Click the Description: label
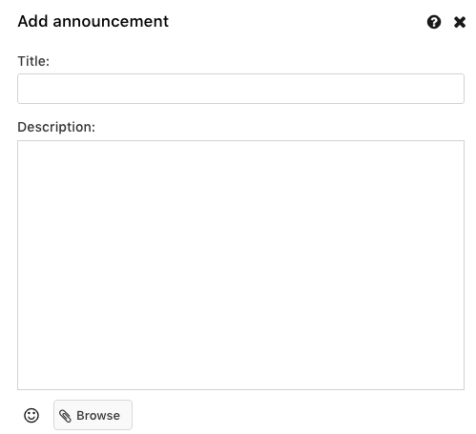This screenshot has width=476, height=434. (56, 127)
